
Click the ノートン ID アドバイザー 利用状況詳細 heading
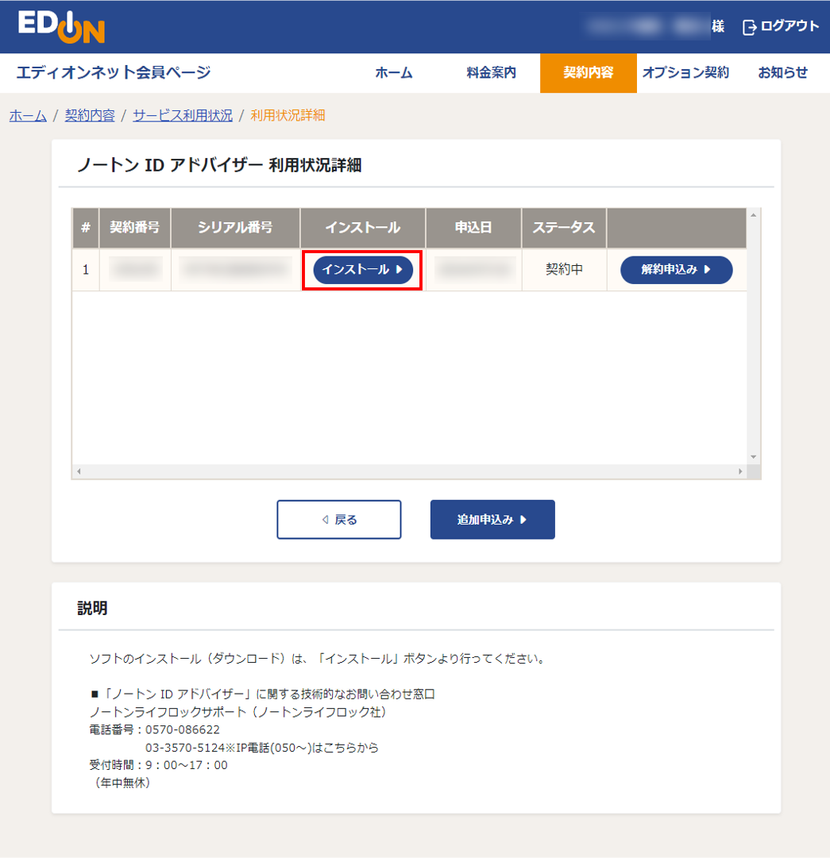pyautogui.click(x=219, y=165)
